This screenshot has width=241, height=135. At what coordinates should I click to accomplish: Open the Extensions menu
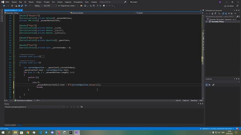pyautogui.click(x=78, y=2)
